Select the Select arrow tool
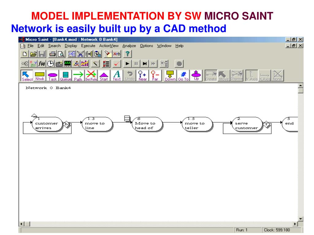This screenshot has width=314, height=235. click(27, 76)
